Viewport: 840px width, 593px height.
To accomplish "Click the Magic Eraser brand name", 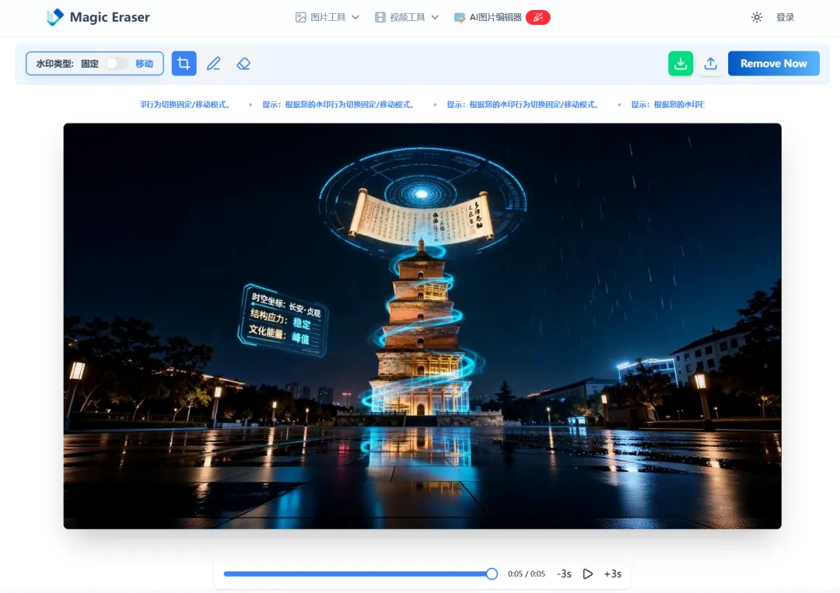I will [110, 17].
